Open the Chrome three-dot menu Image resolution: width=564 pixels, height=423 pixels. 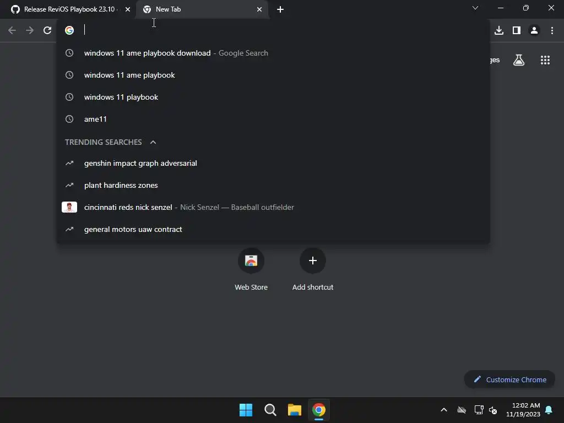tap(552, 30)
